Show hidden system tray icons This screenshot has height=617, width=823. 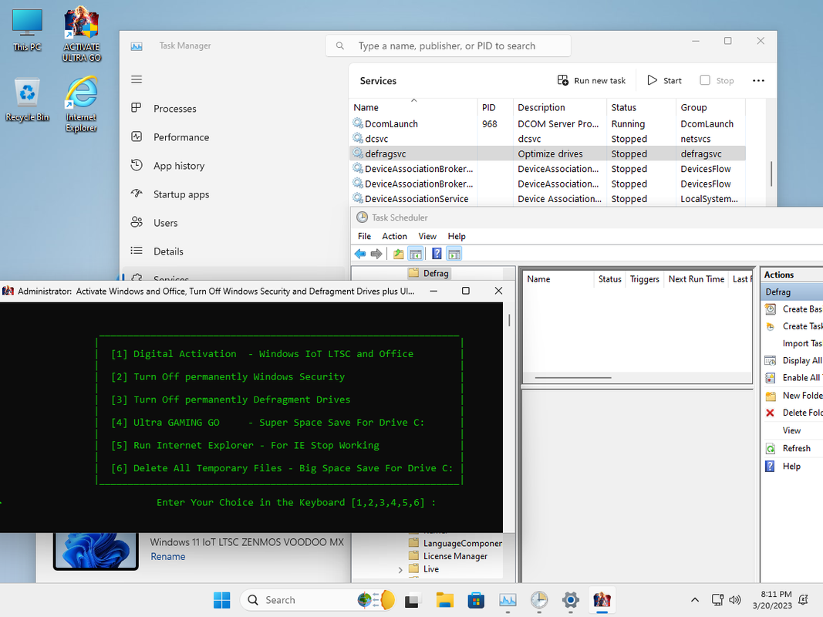click(x=694, y=600)
